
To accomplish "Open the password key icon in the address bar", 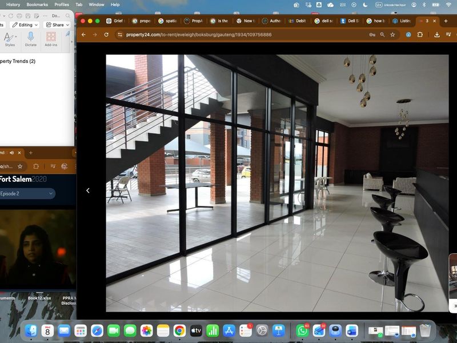I will [x=372, y=34].
